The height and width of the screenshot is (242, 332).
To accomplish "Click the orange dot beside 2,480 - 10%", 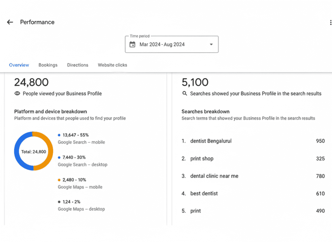I will click(x=59, y=180).
